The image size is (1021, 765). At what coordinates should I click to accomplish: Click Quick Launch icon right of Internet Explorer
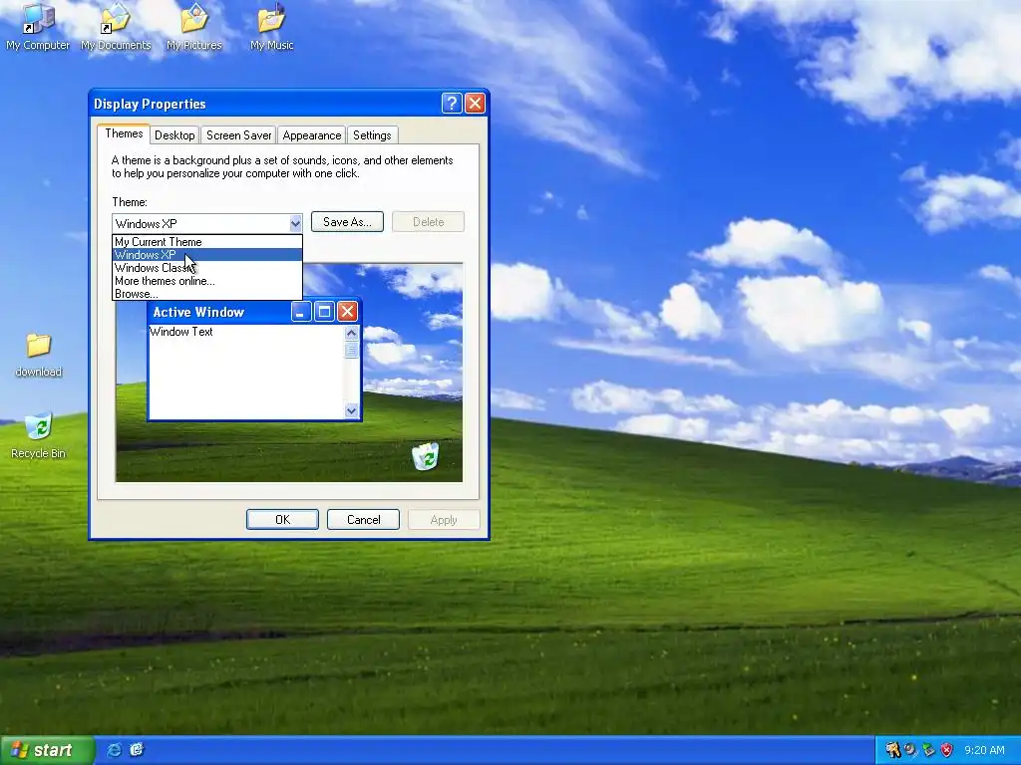click(x=137, y=749)
